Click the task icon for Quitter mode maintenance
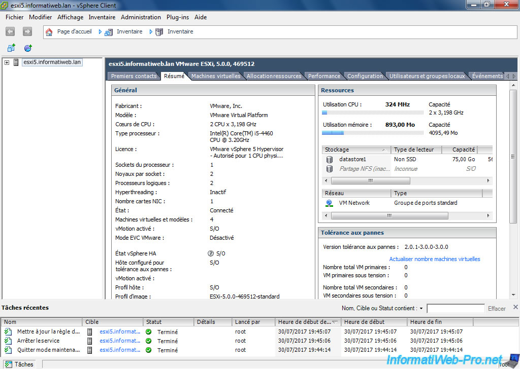 tap(8, 350)
